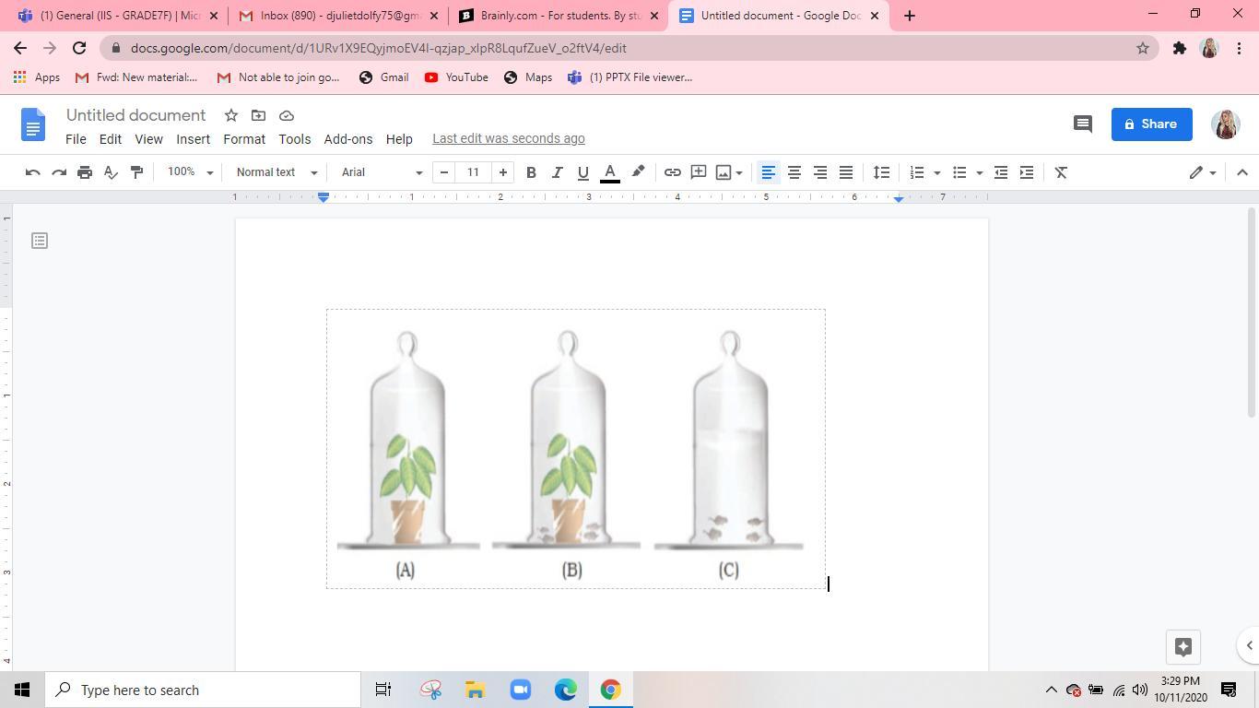
Task: Click the Print icon in toolbar
Action: [85, 172]
